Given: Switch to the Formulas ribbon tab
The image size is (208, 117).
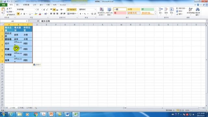Looking at the screenshot, I should click(x=34, y=5).
